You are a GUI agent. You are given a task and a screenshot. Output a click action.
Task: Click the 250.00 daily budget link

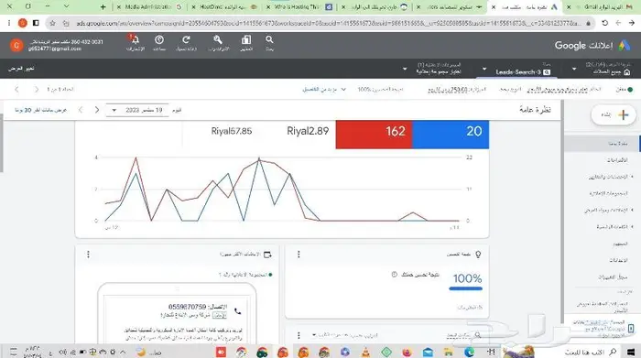(x=447, y=90)
